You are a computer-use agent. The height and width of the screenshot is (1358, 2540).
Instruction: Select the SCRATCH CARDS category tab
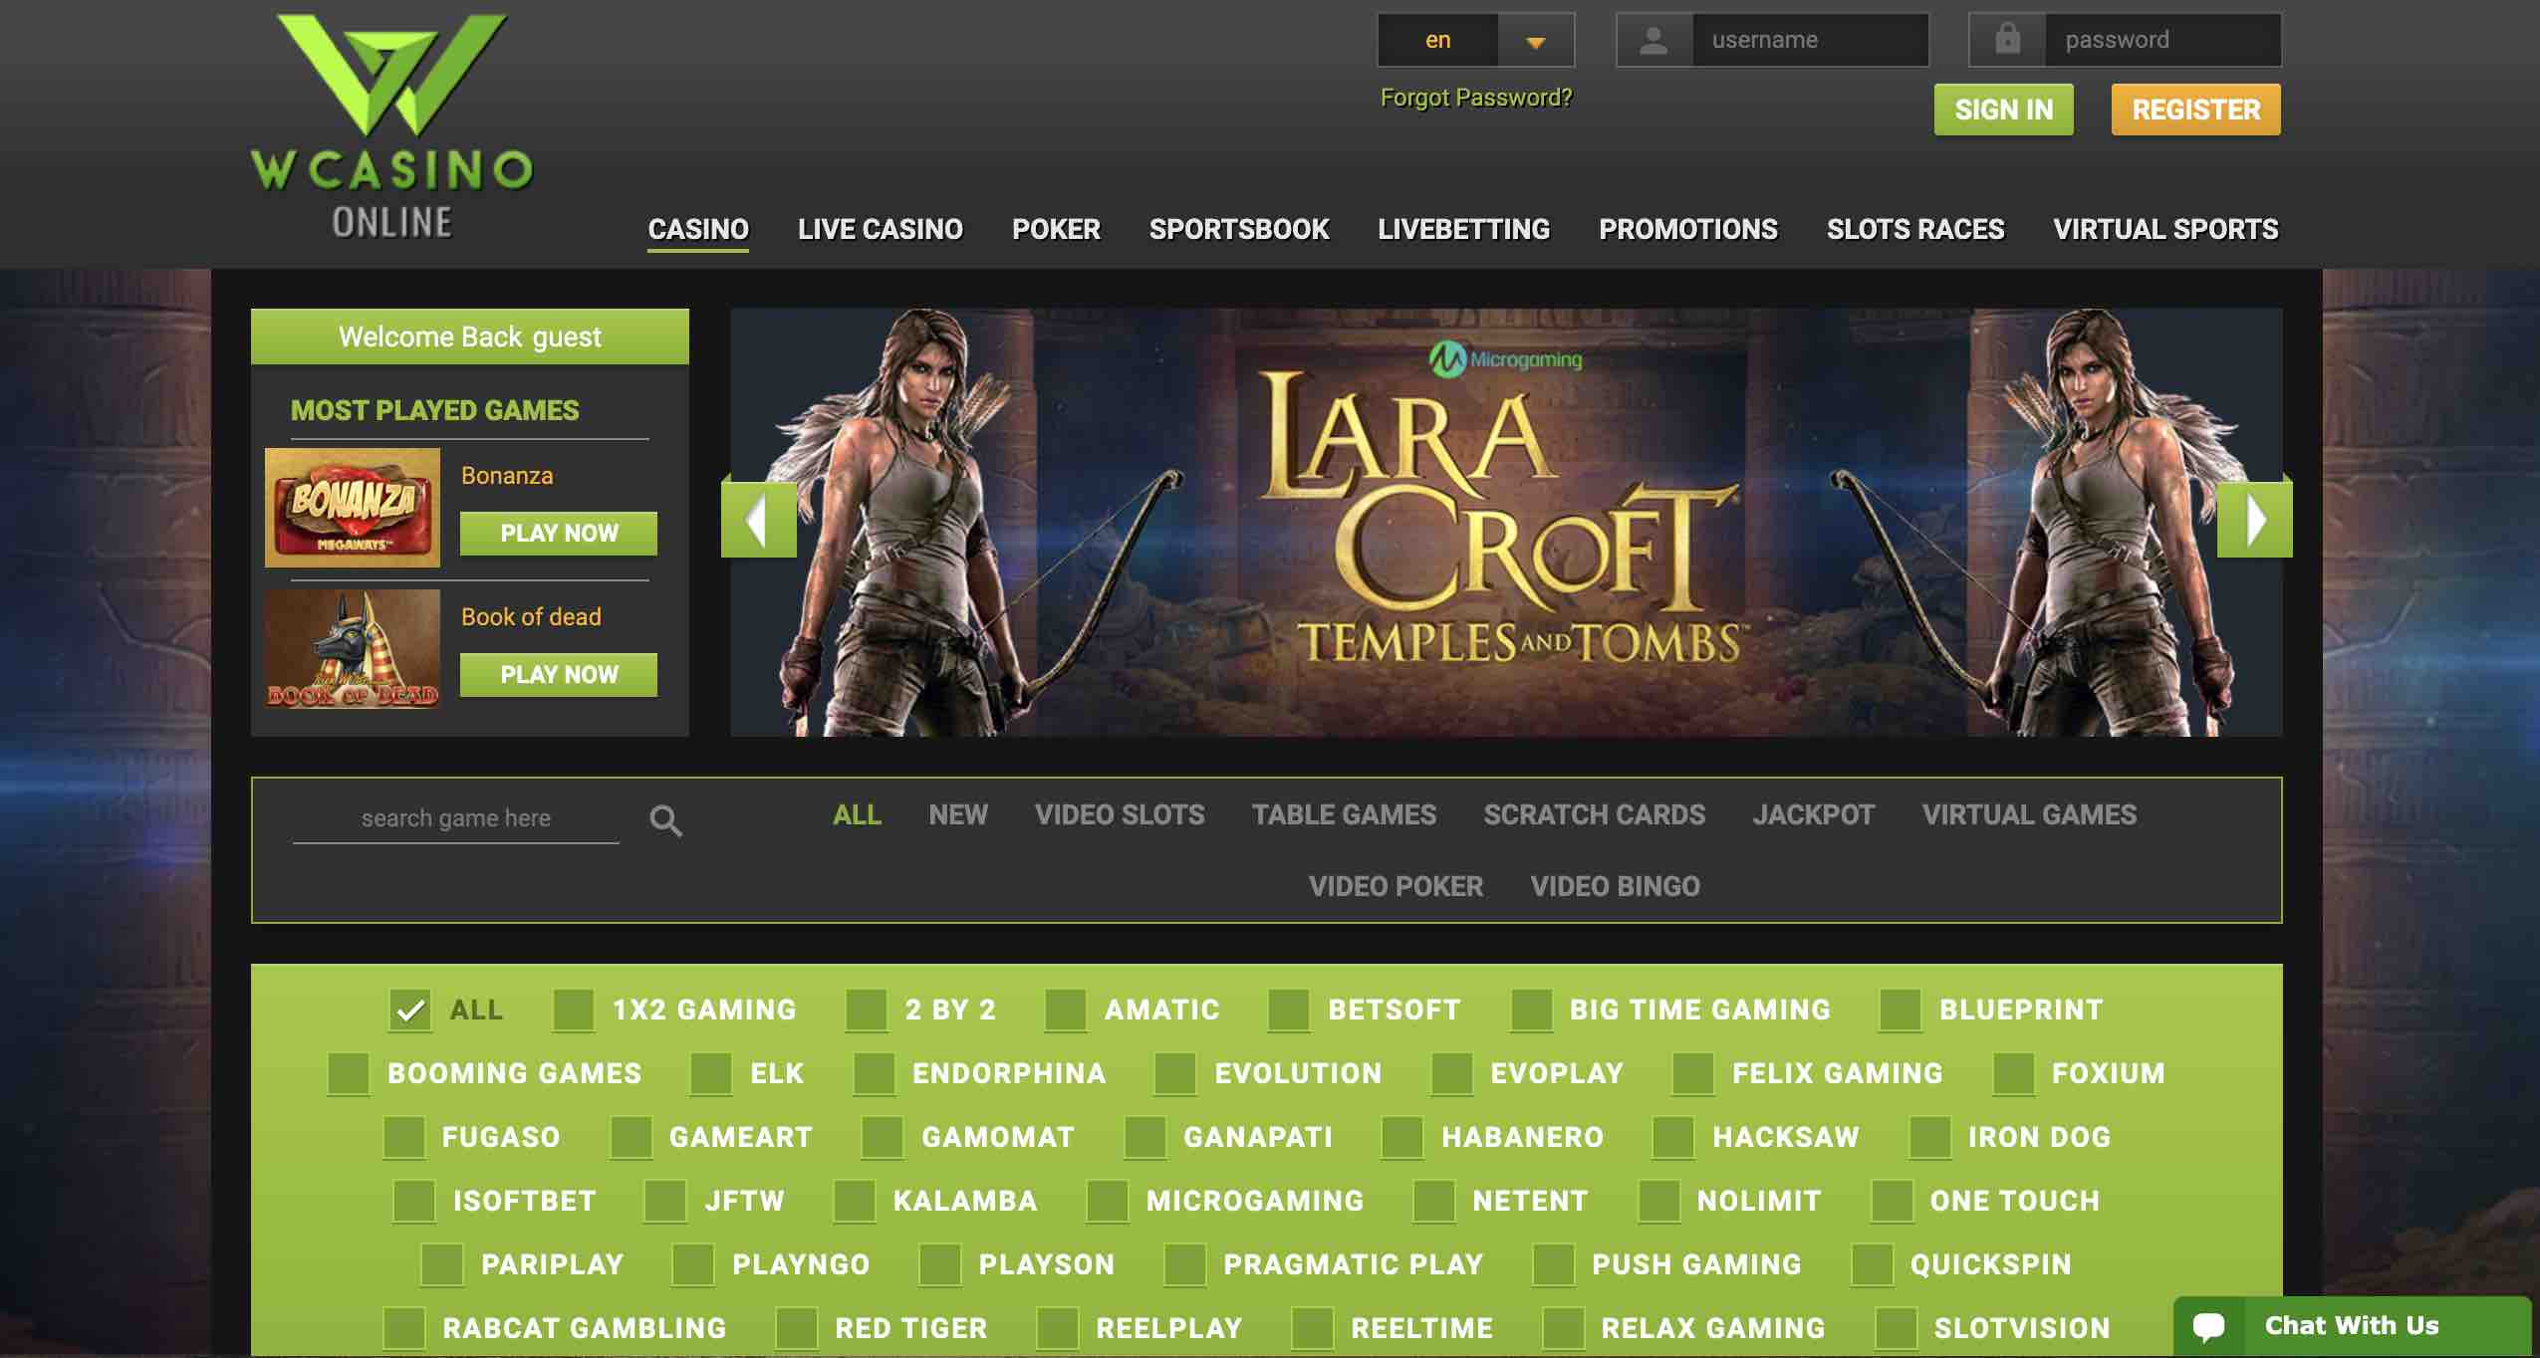click(1594, 814)
